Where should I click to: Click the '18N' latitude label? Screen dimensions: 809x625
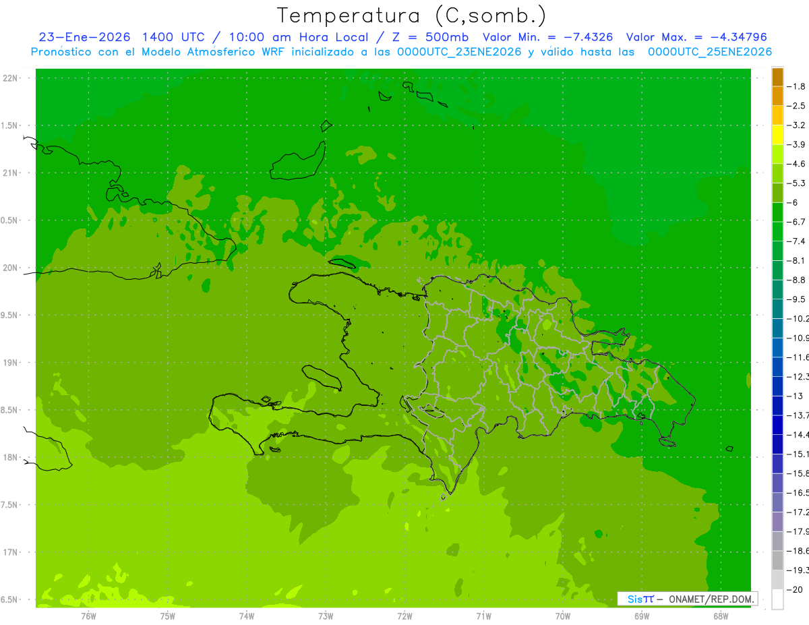tap(11, 458)
